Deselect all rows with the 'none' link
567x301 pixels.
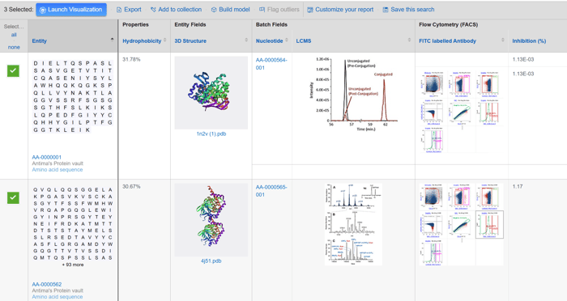coord(14,47)
